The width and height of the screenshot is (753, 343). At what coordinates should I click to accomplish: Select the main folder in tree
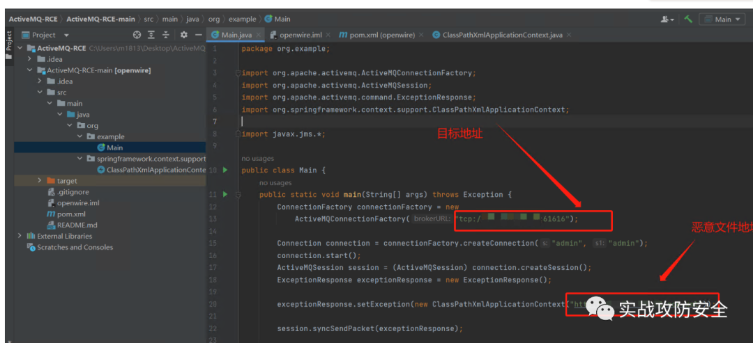coord(70,103)
